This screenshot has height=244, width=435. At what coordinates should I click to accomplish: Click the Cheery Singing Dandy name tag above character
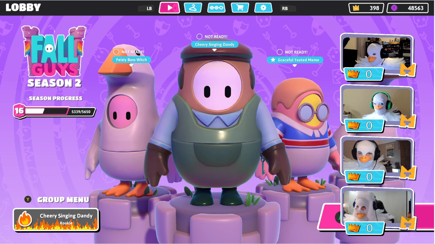(214, 45)
